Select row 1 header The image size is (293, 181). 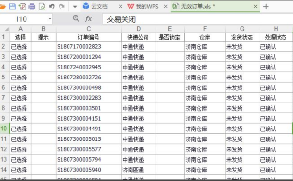5,37
